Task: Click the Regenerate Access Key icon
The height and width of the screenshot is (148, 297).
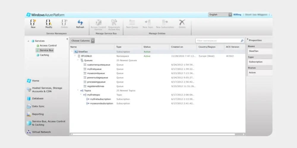Action: (x=114, y=22)
